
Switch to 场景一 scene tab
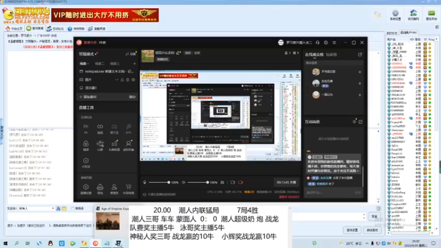(x=84, y=63)
